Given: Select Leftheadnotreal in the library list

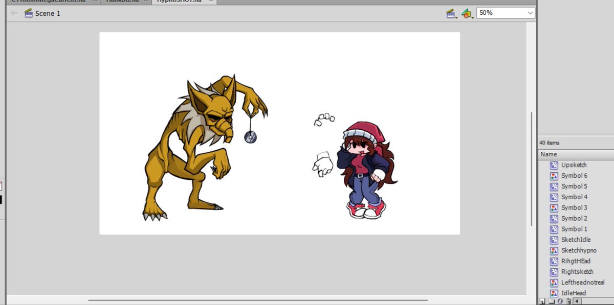Looking at the screenshot, I should [583, 283].
